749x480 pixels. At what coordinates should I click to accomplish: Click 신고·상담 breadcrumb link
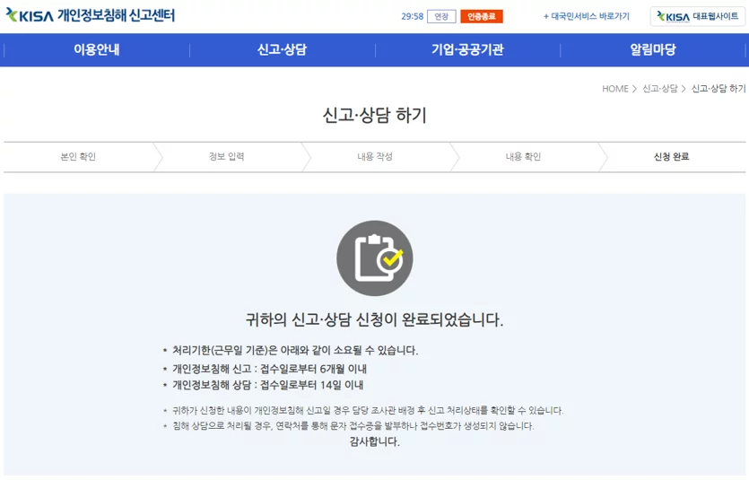(659, 89)
